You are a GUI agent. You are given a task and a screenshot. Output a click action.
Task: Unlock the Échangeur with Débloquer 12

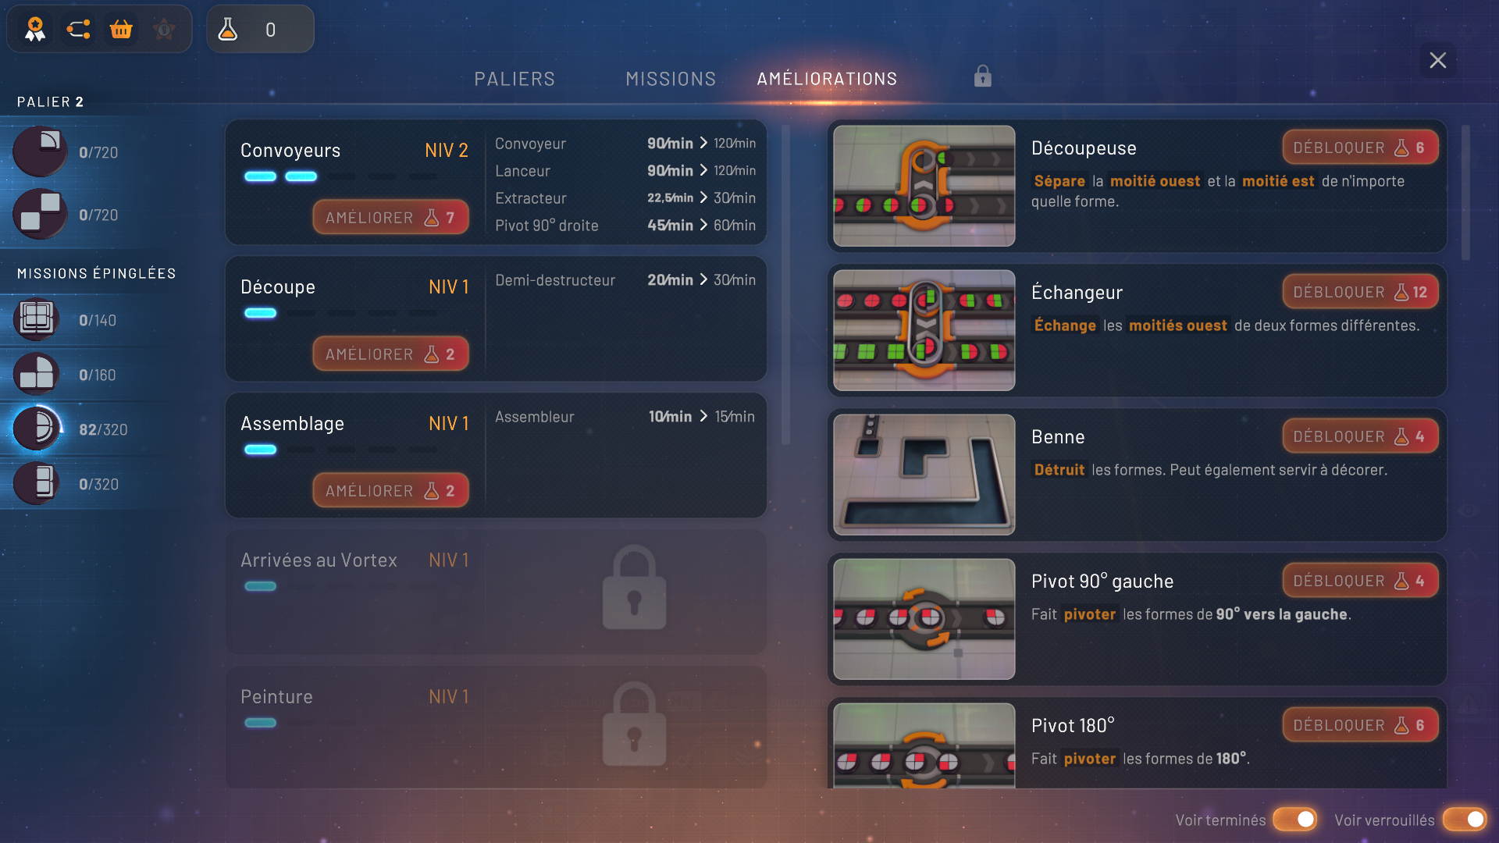click(x=1359, y=292)
